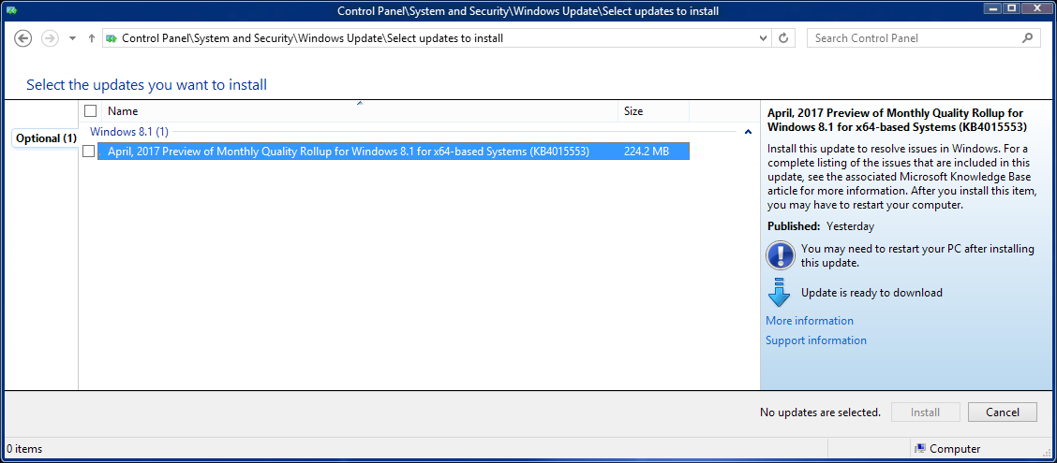Click the Windows Update icon in address bar
Image resolution: width=1057 pixels, height=463 pixels.
(112, 38)
